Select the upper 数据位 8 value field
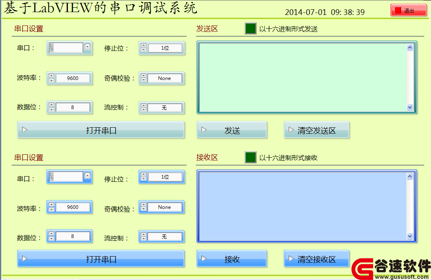Screen dimensions: 431x280 point(73,107)
